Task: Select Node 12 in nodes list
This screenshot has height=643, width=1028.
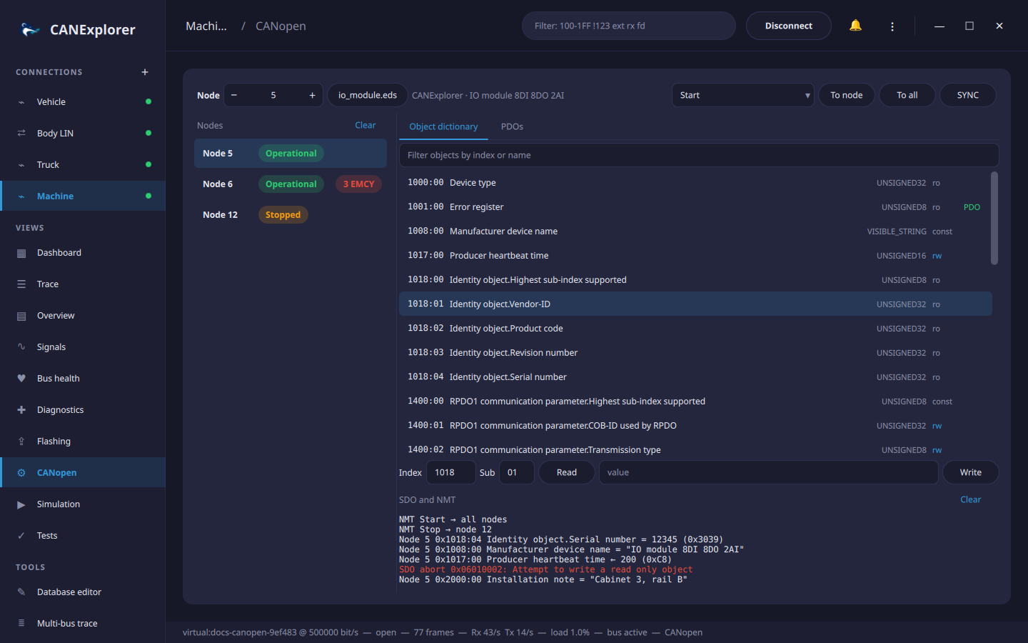Action: point(291,215)
